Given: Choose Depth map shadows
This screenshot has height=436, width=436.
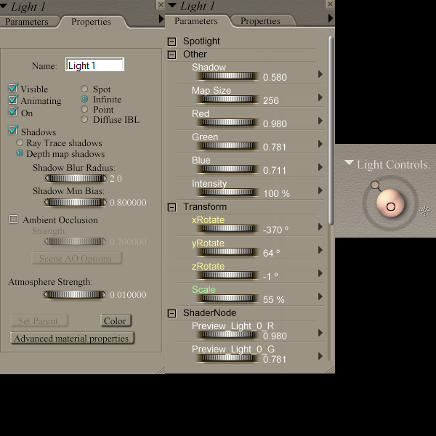Looking at the screenshot, I should 20,153.
